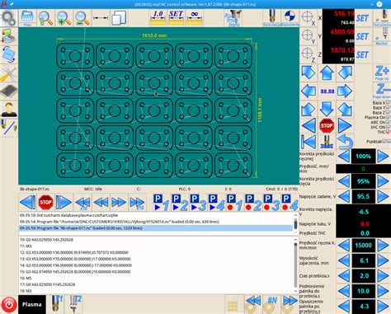391x314 pixels.
Task: Click the overlapping sheets copy icon
Action: coord(119,18)
